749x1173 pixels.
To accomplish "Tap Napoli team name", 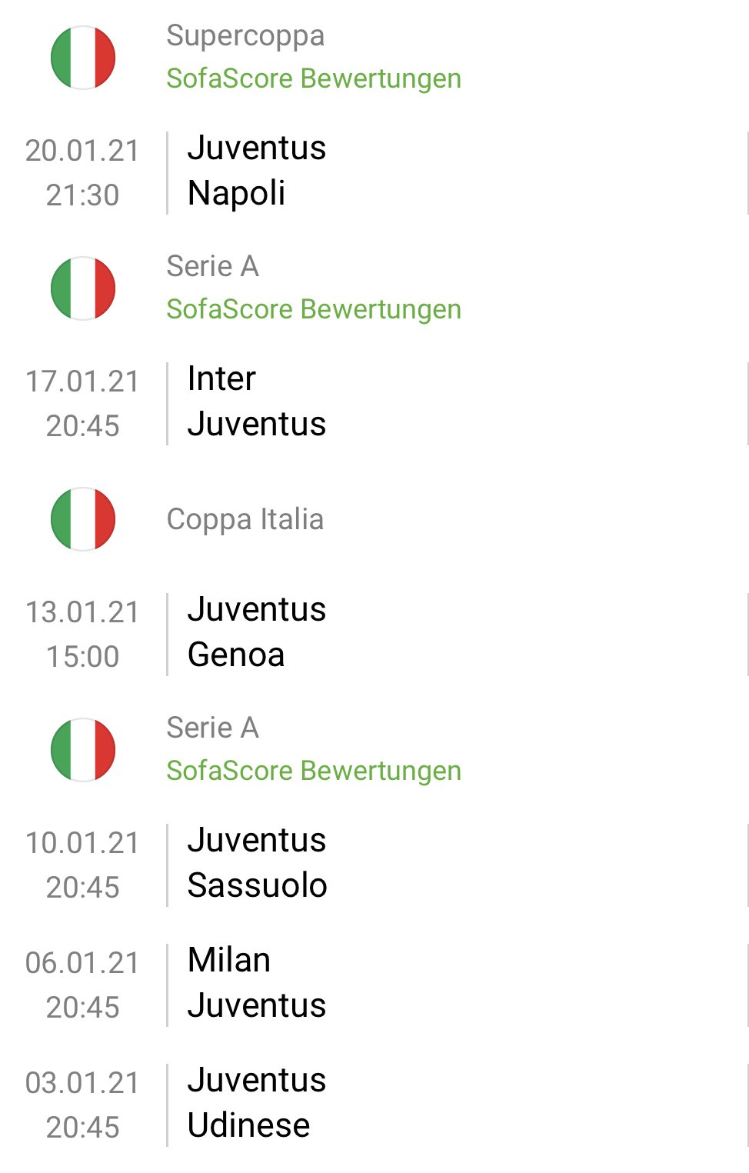I will pos(236,193).
